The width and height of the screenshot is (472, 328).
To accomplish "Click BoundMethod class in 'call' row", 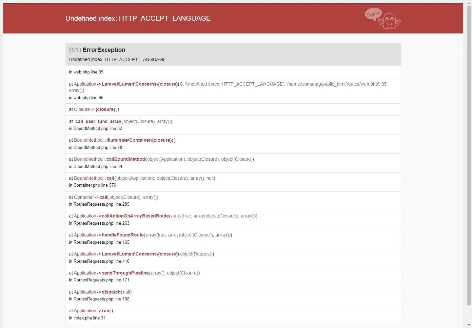I will tap(88, 178).
